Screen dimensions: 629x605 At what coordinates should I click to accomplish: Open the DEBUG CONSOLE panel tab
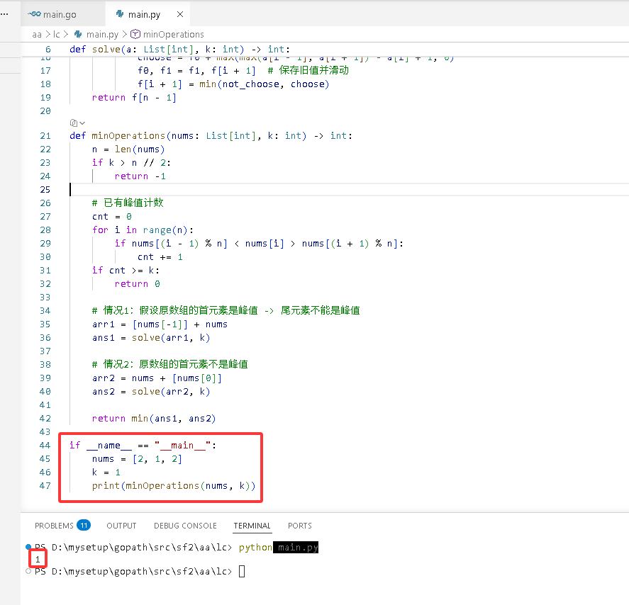185,525
